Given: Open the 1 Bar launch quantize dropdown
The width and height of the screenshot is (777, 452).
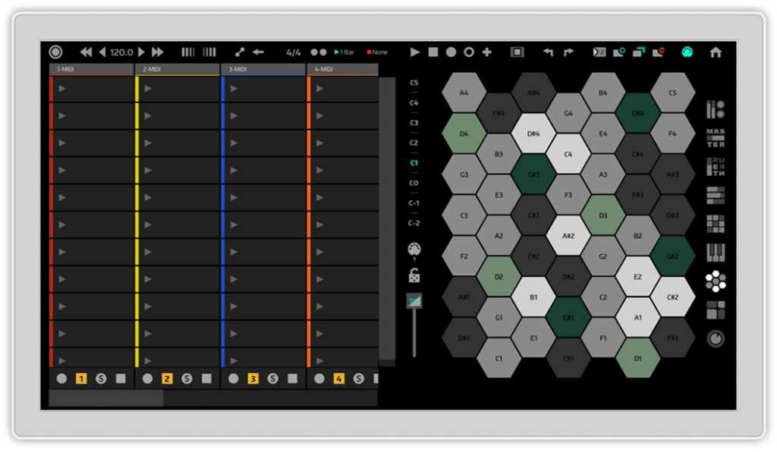Looking at the screenshot, I should 344,52.
